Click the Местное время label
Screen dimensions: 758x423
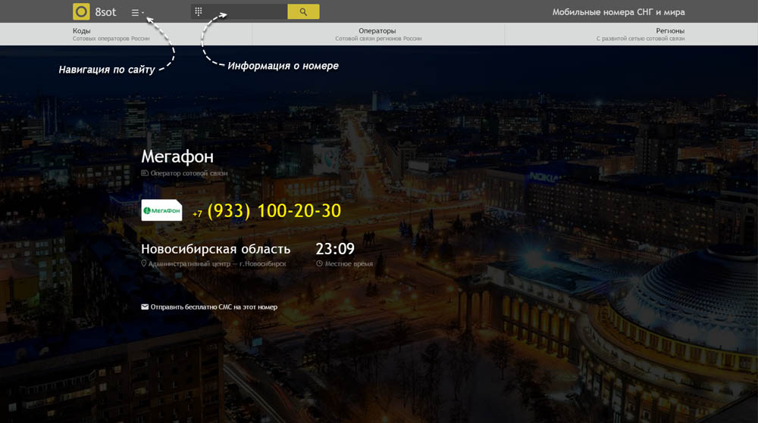click(349, 264)
